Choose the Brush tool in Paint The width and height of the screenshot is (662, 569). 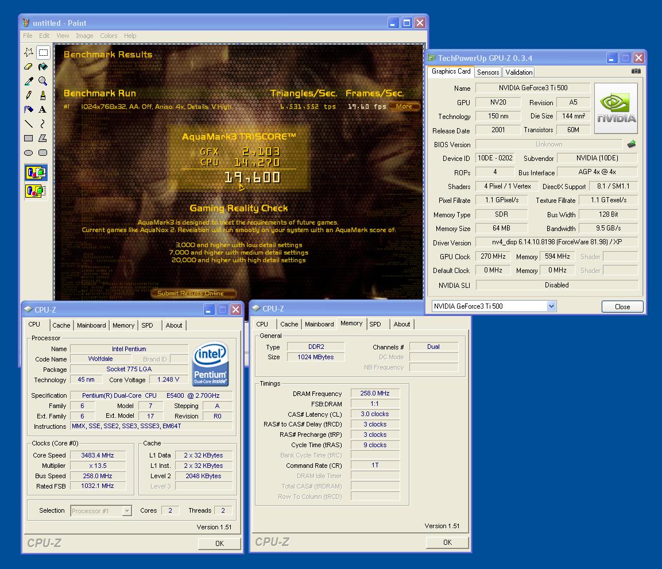43,95
